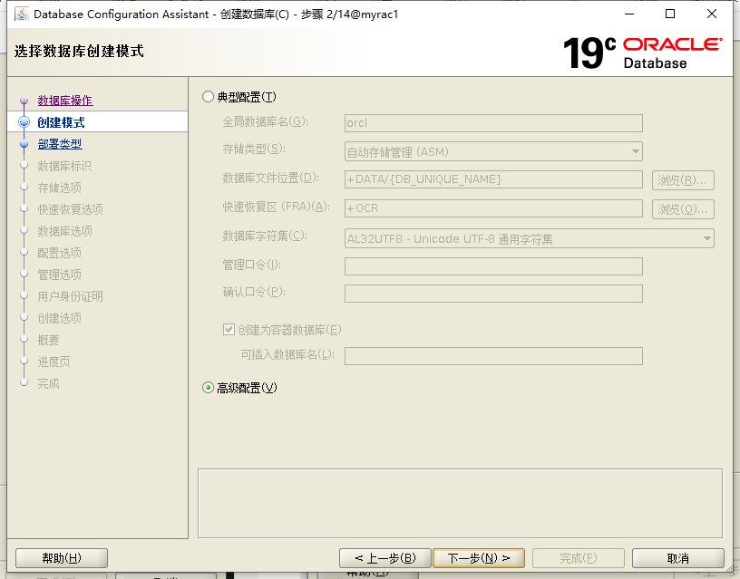Click the 创建模式 current step bullet icon
The image size is (740, 579).
(x=24, y=122)
